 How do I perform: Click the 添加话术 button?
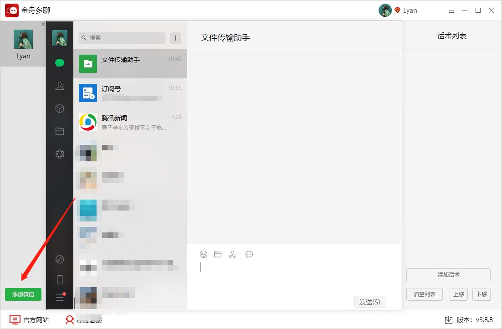(448, 274)
